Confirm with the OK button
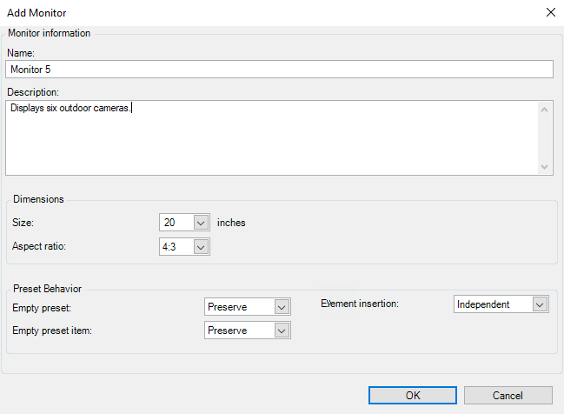Screen dimensions: 564x414 pos(413,395)
